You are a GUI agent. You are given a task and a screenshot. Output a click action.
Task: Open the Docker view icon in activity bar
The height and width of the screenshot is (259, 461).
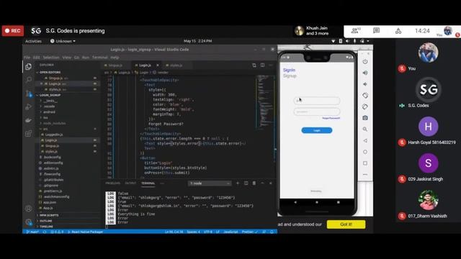29,120
